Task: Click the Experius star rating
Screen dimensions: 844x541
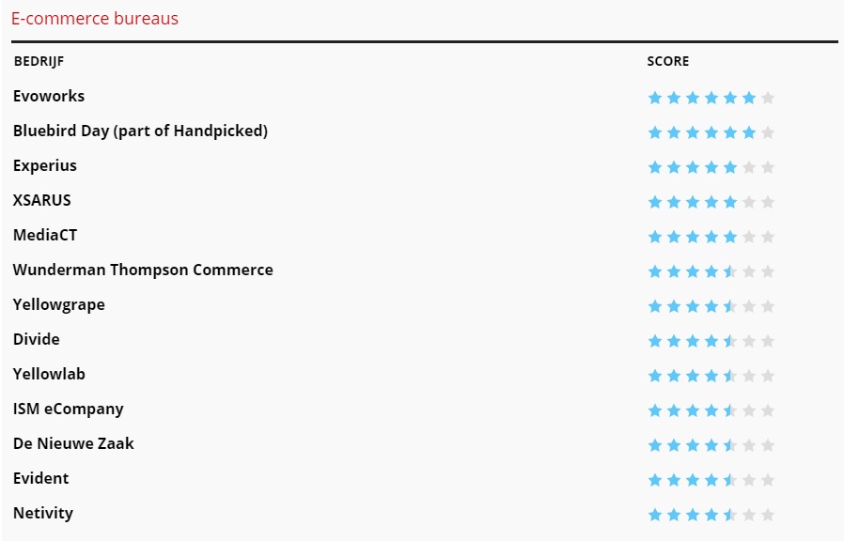Action: [711, 167]
